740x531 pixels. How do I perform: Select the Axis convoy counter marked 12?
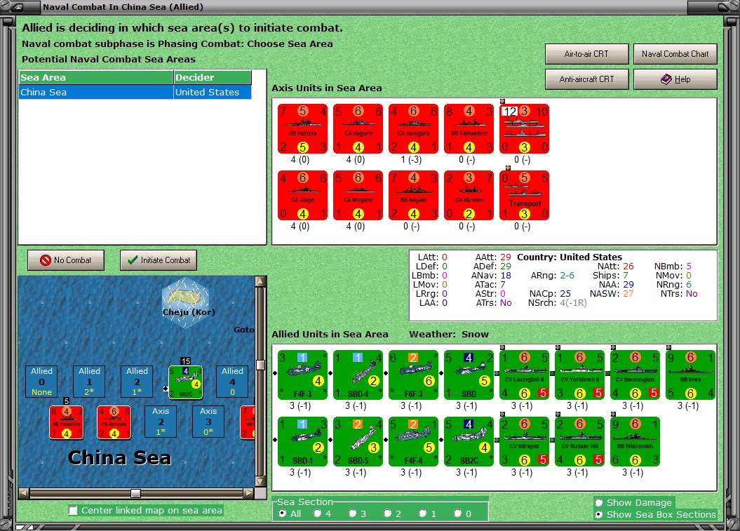tap(525, 129)
